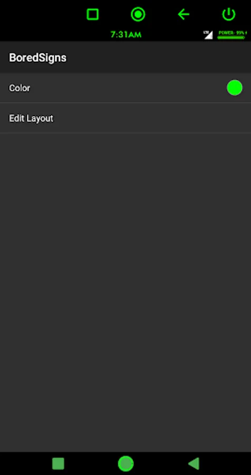
Task: Tap the solid green square recents button
Action: point(58,463)
